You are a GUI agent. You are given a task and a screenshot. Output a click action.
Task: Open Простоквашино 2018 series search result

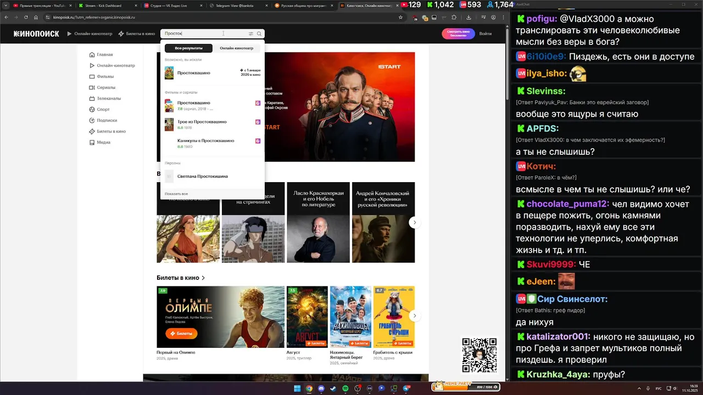[x=213, y=105]
